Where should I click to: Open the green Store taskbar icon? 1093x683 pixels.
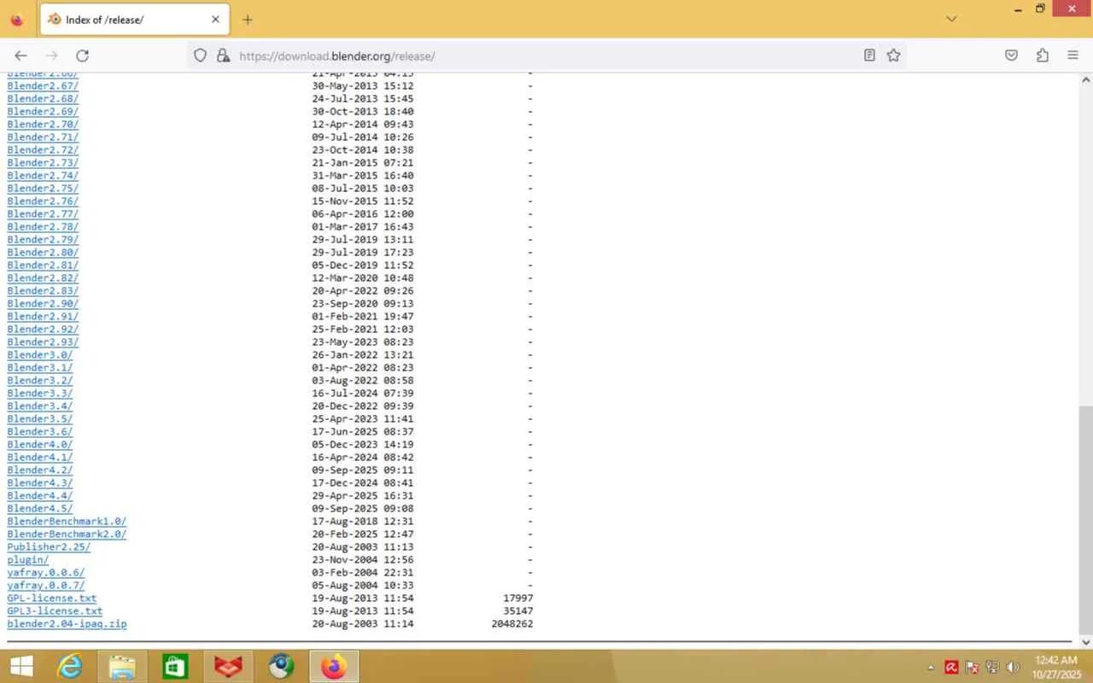coord(175,666)
